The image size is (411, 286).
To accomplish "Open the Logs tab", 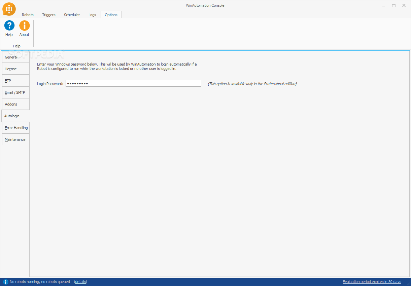I will point(92,15).
